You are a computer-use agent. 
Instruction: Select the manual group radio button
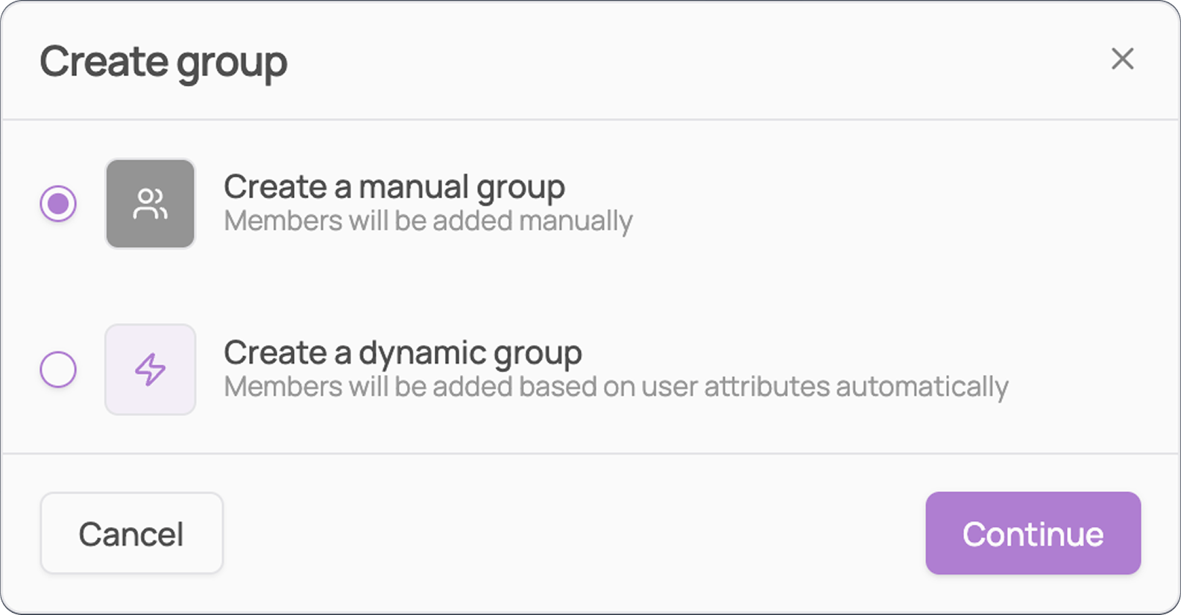58,204
